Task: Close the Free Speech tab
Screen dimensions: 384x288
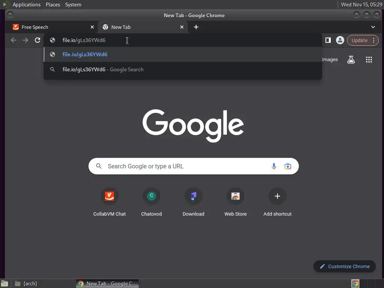Action: [92, 27]
